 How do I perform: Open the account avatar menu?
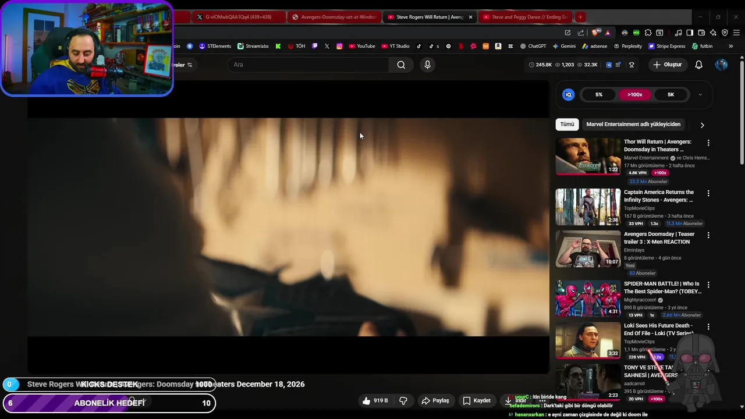coord(721,65)
